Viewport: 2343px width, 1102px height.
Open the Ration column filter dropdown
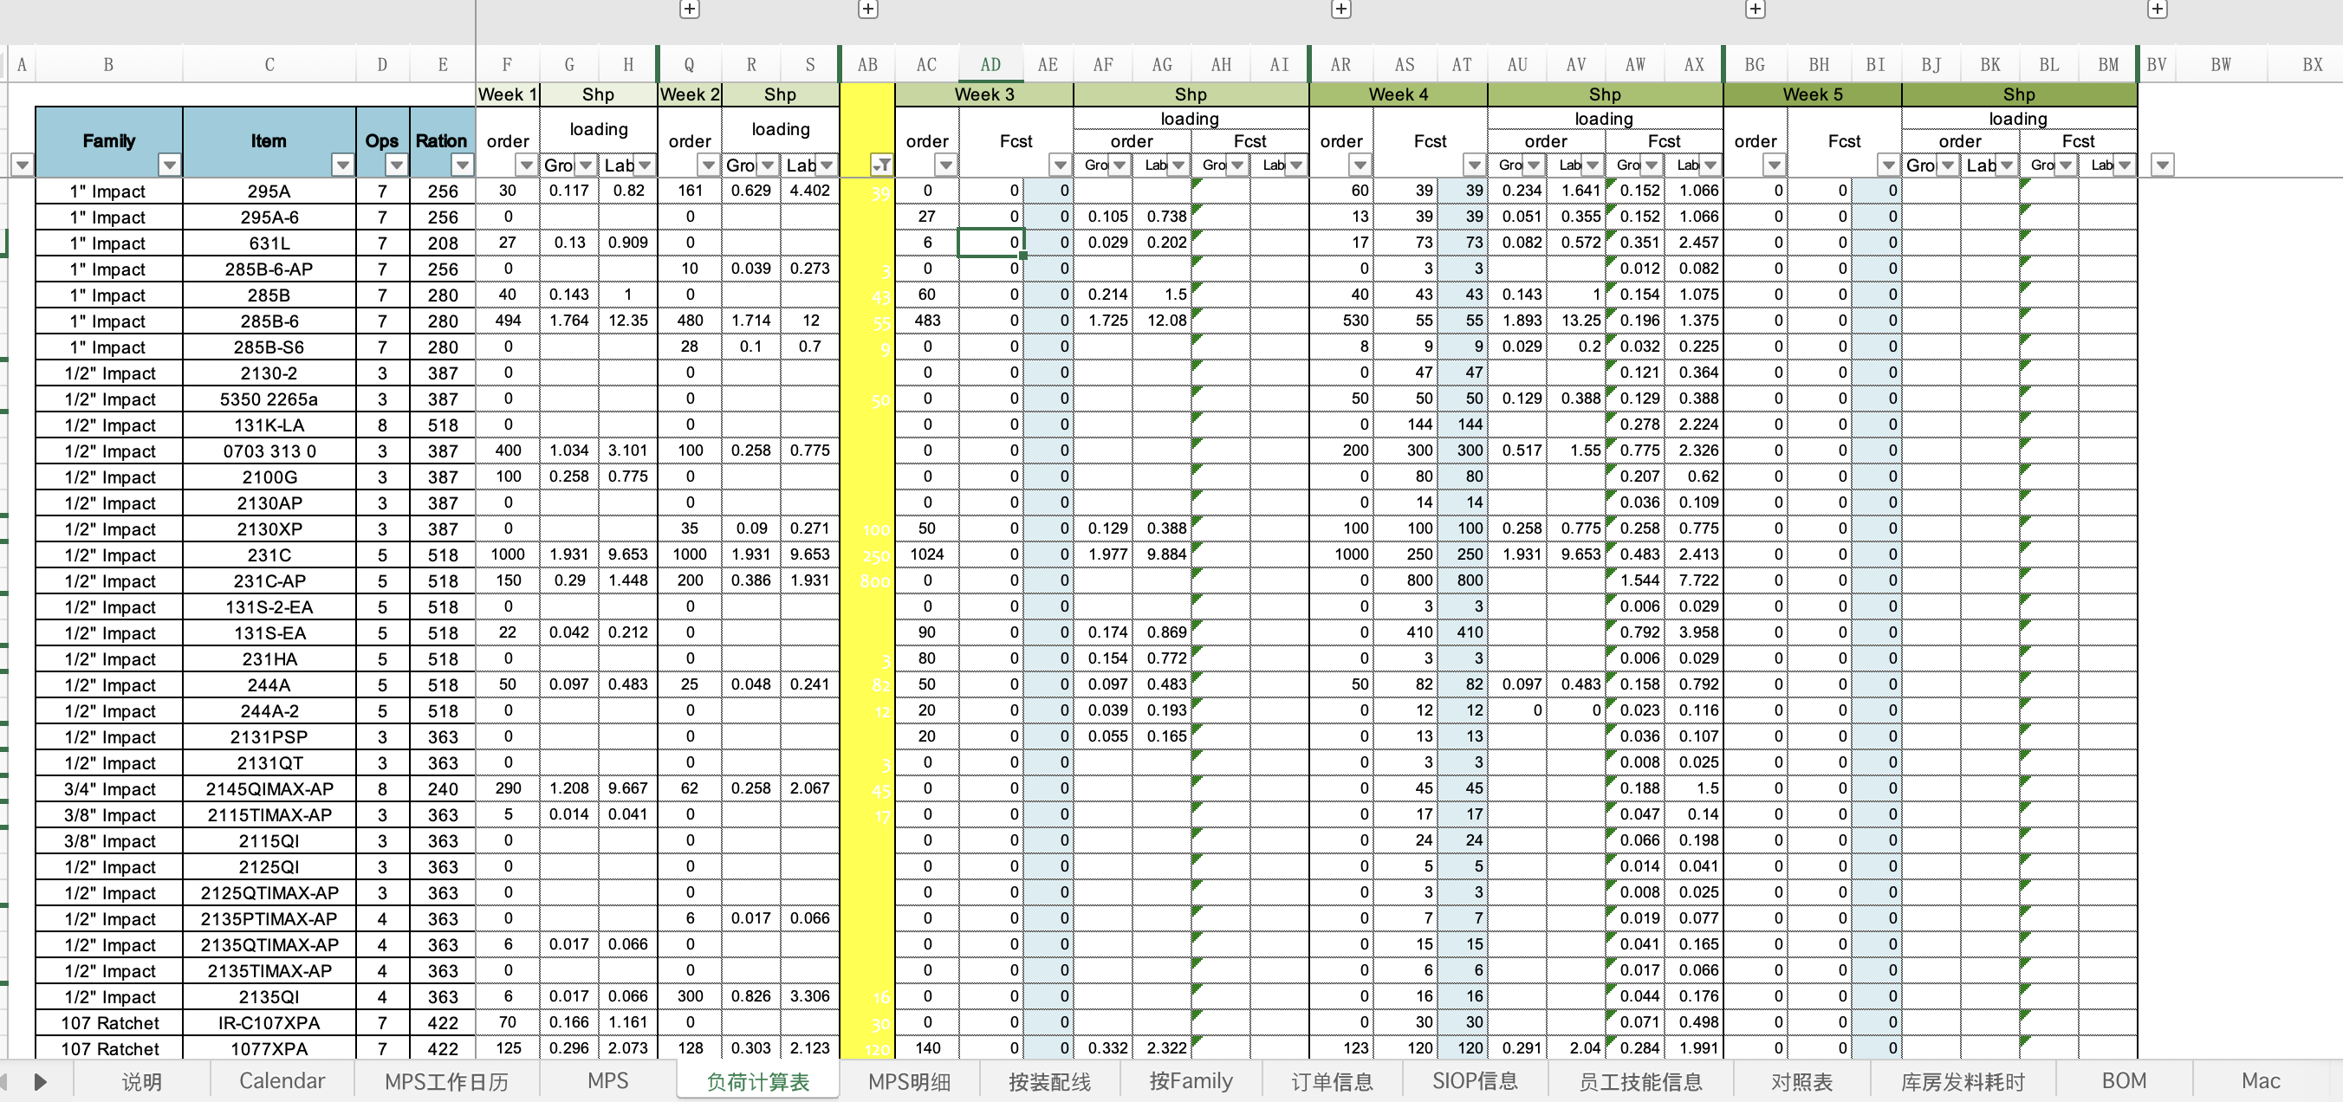[x=462, y=165]
